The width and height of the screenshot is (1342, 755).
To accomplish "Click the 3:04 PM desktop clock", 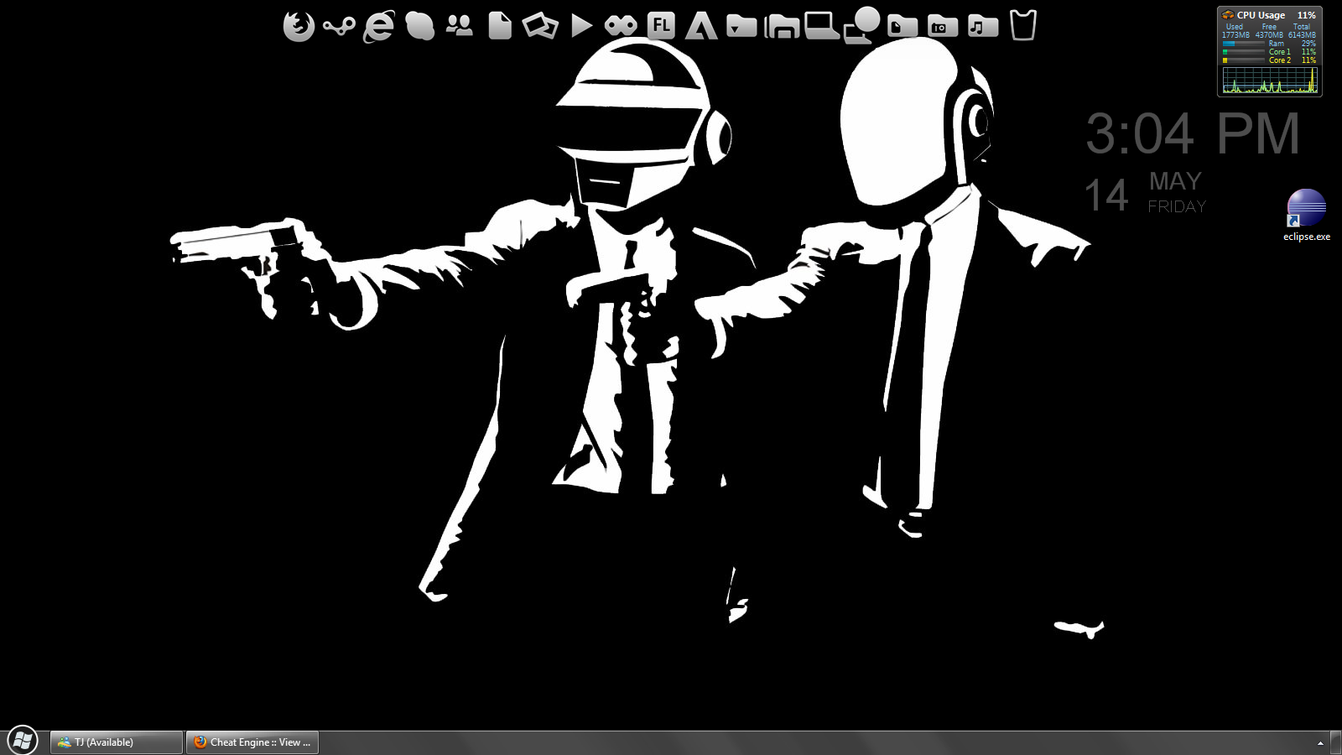I will pyautogui.click(x=1193, y=134).
